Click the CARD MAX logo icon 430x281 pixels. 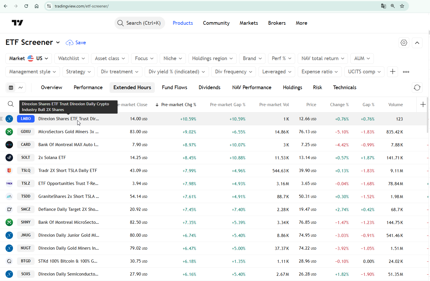[x=9, y=145]
